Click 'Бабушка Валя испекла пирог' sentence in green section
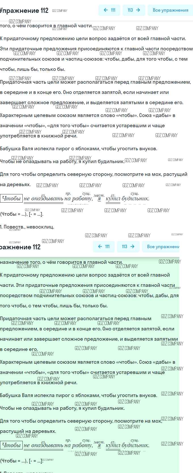This screenshot has width=193, height=473. [78, 395]
